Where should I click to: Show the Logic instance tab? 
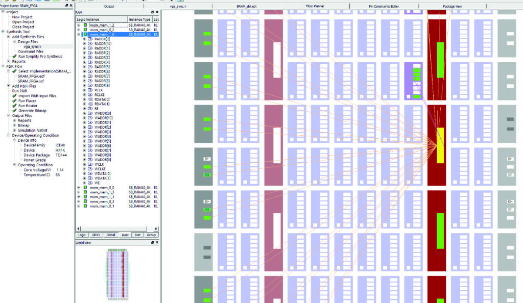click(82, 235)
